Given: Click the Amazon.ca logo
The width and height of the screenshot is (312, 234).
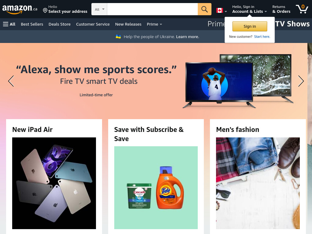Looking at the screenshot, I should pyautogui.click(x=20, y=9).
